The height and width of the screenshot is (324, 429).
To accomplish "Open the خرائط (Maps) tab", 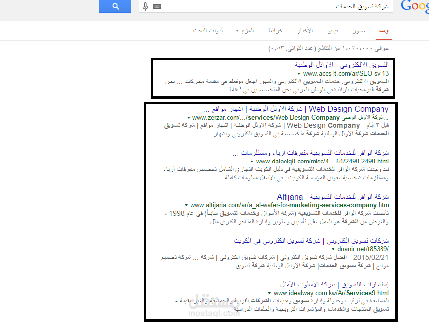I will pyautogui.click(x=275, y=31).
